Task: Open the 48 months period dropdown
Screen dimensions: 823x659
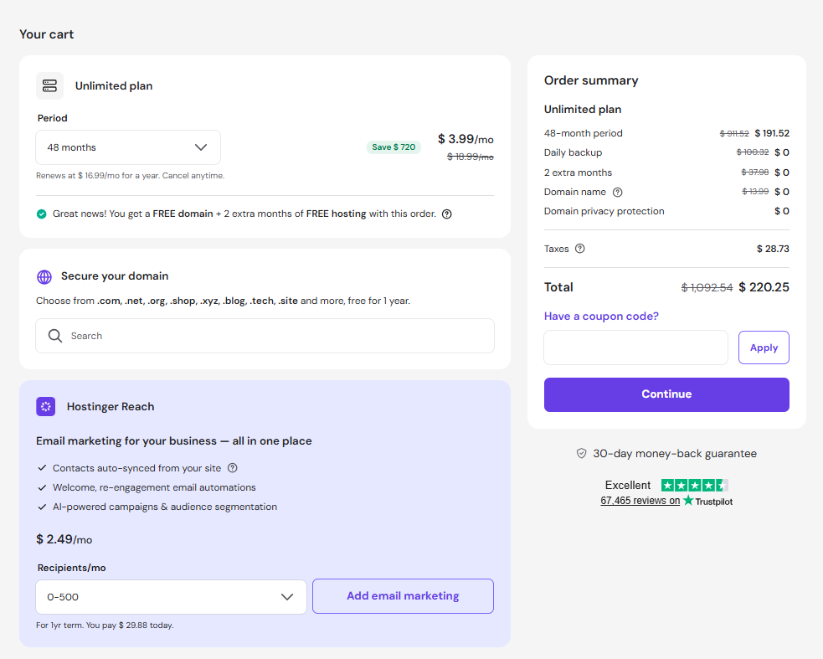Action: 128,147
